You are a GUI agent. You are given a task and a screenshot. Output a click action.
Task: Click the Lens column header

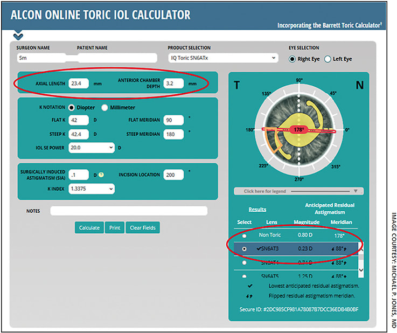(x=271, y=222)
